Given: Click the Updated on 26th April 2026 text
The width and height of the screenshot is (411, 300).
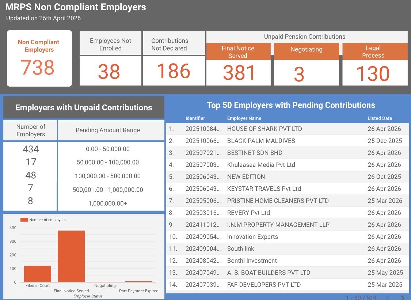Looking at the screenshot, I should (43, 18).
